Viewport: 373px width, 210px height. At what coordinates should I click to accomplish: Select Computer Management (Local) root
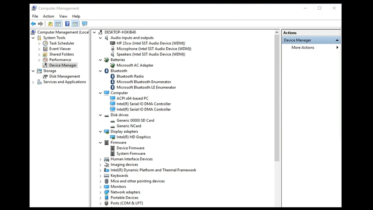click(63, 32)
